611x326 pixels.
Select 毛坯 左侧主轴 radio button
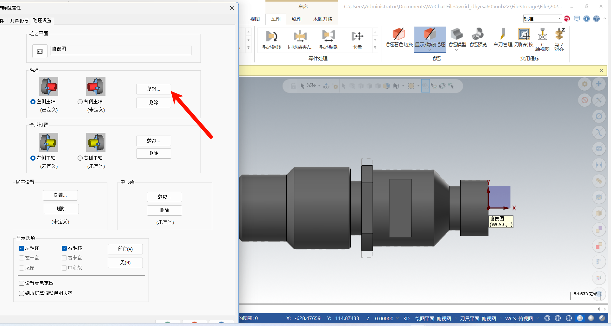pos(33,102)
